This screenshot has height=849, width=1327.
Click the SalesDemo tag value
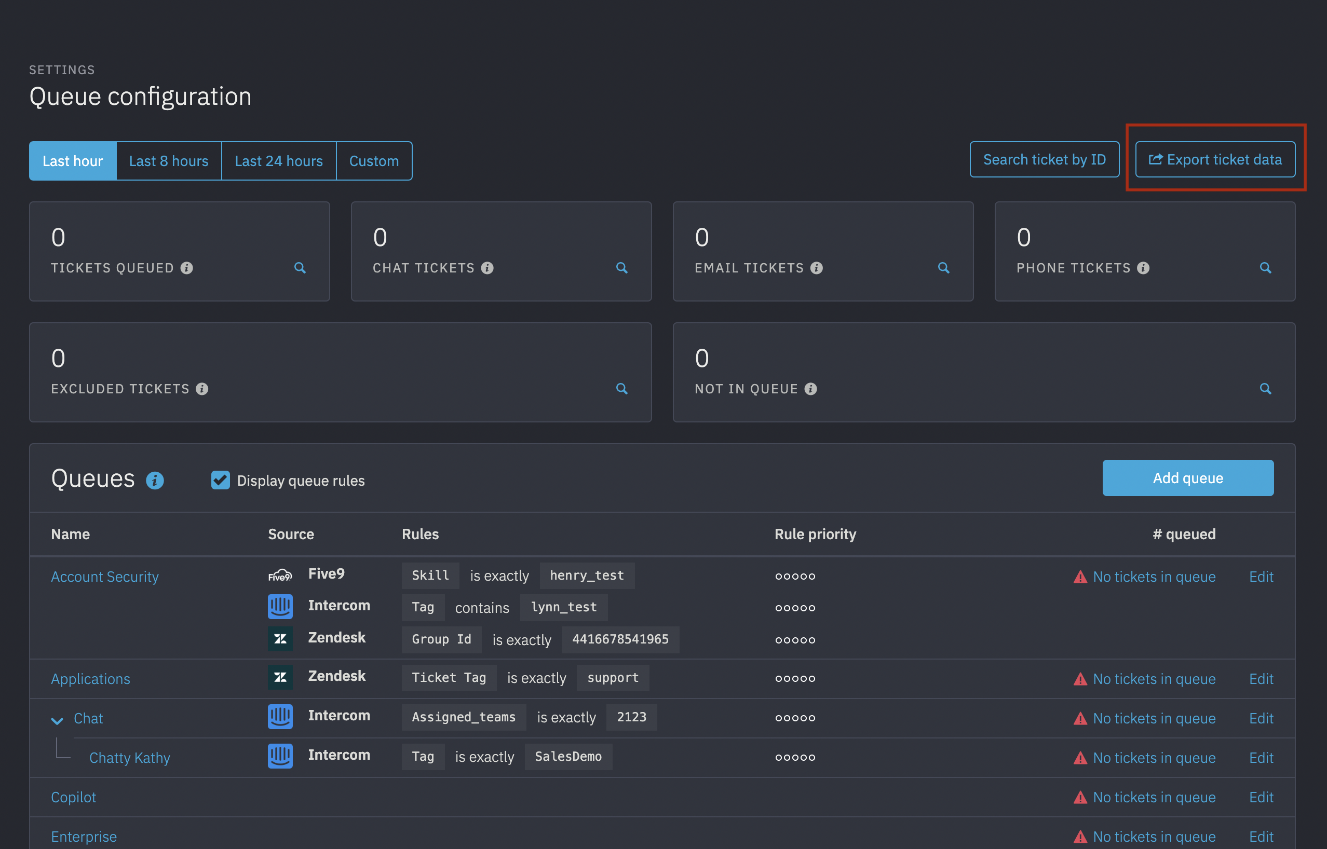point(568,757)
